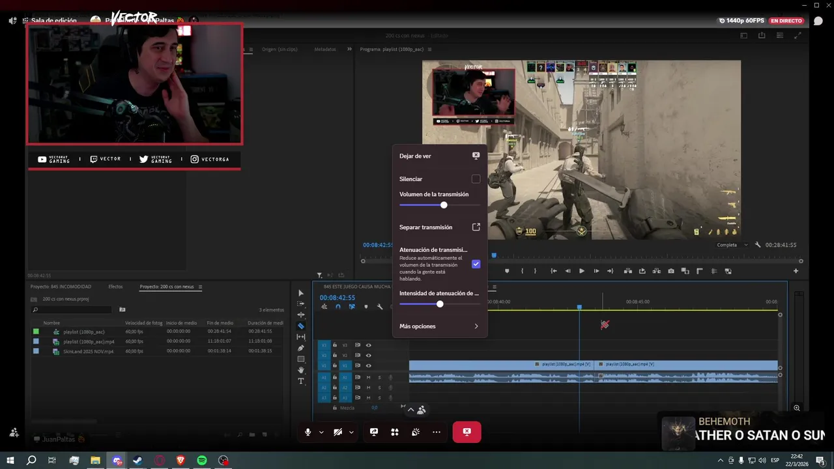Open the Discord share screen button
Viewport: 834px width, 469px height.
click(374, 432)
